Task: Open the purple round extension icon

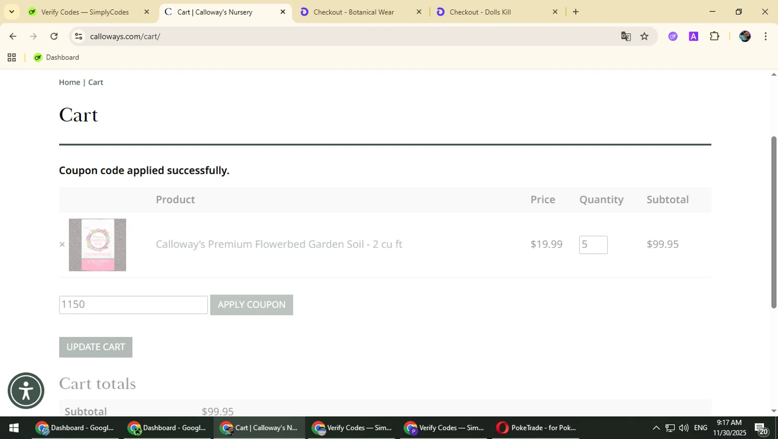Action: [x=673, y=36]
